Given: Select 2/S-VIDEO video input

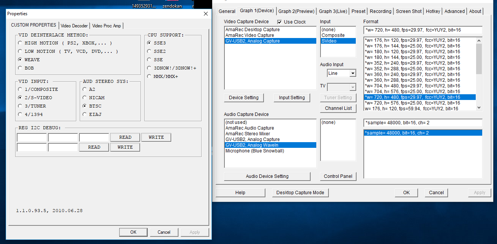Looking at the screenshot, I should [x=20, y=98].
